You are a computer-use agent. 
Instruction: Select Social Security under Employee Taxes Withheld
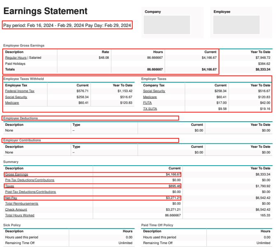tap(16, 97)
